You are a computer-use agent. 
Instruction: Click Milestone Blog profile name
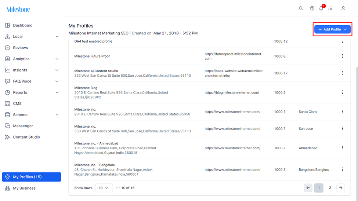[86, 88]
